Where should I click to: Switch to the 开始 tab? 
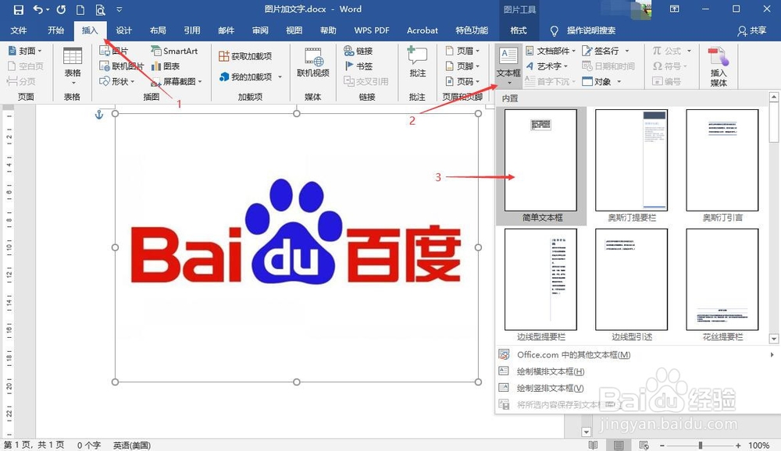[x=55, y=30]
